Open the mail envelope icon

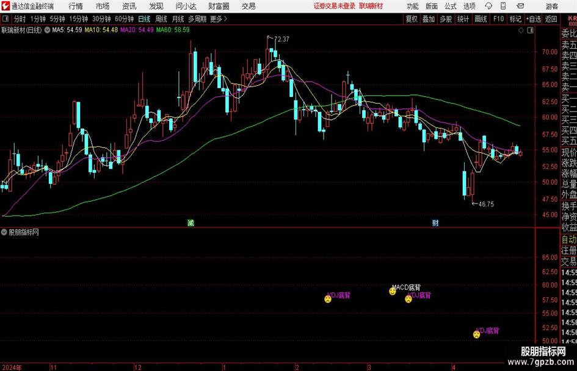[x=520, y=6]
